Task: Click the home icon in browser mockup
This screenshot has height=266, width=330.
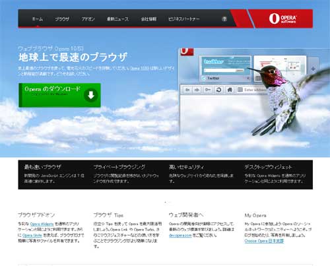Action: point(230,90)
